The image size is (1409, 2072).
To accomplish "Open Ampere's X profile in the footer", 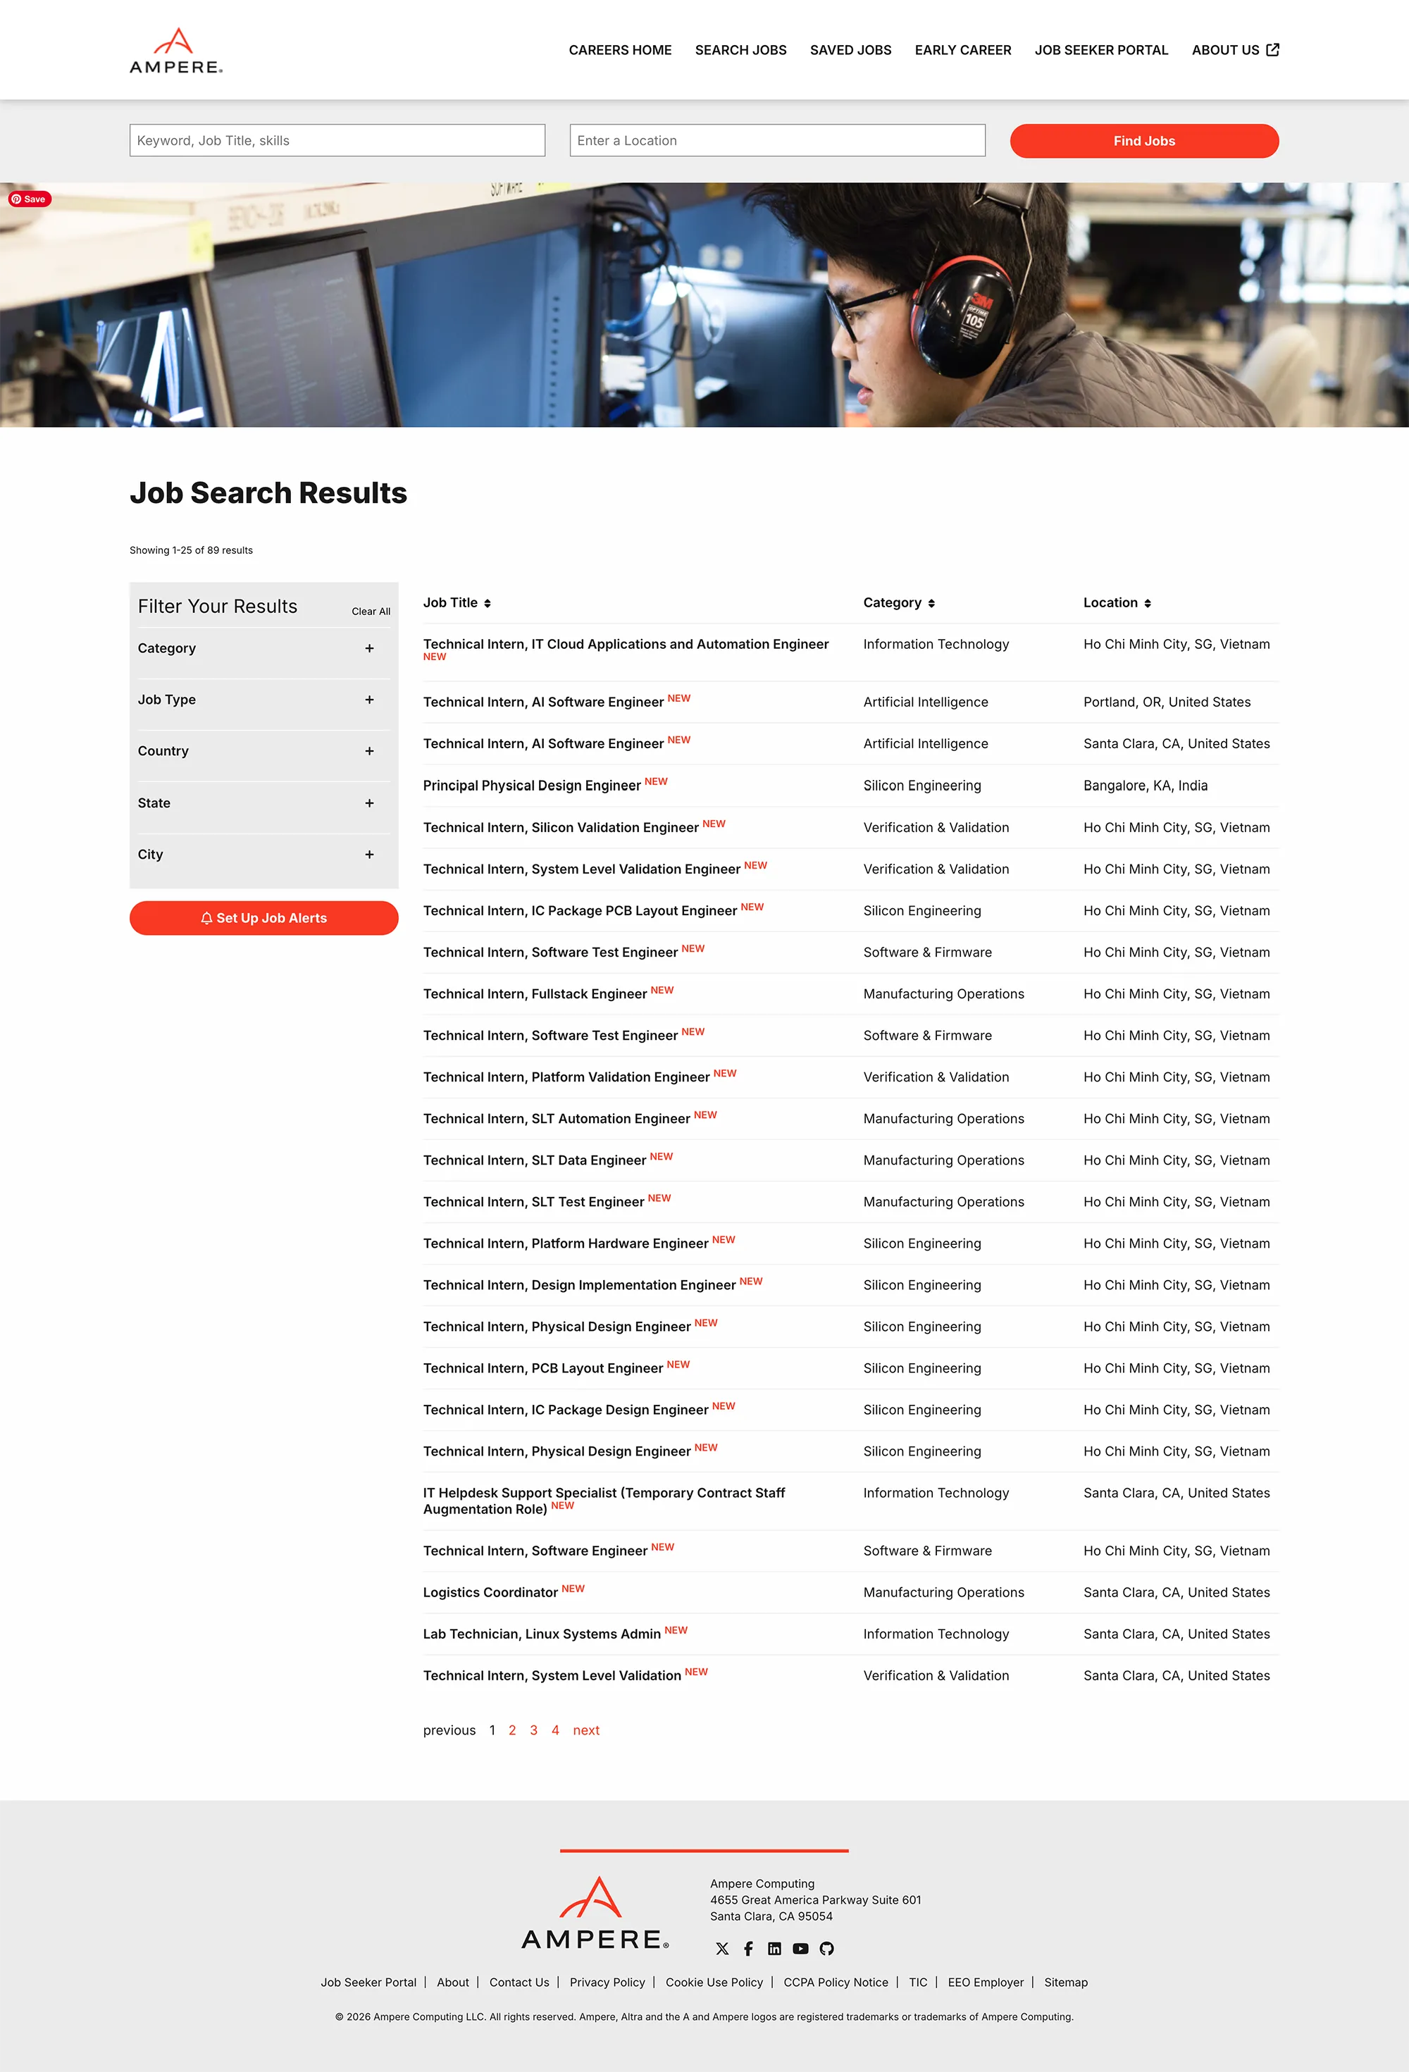I will 722,1949.
